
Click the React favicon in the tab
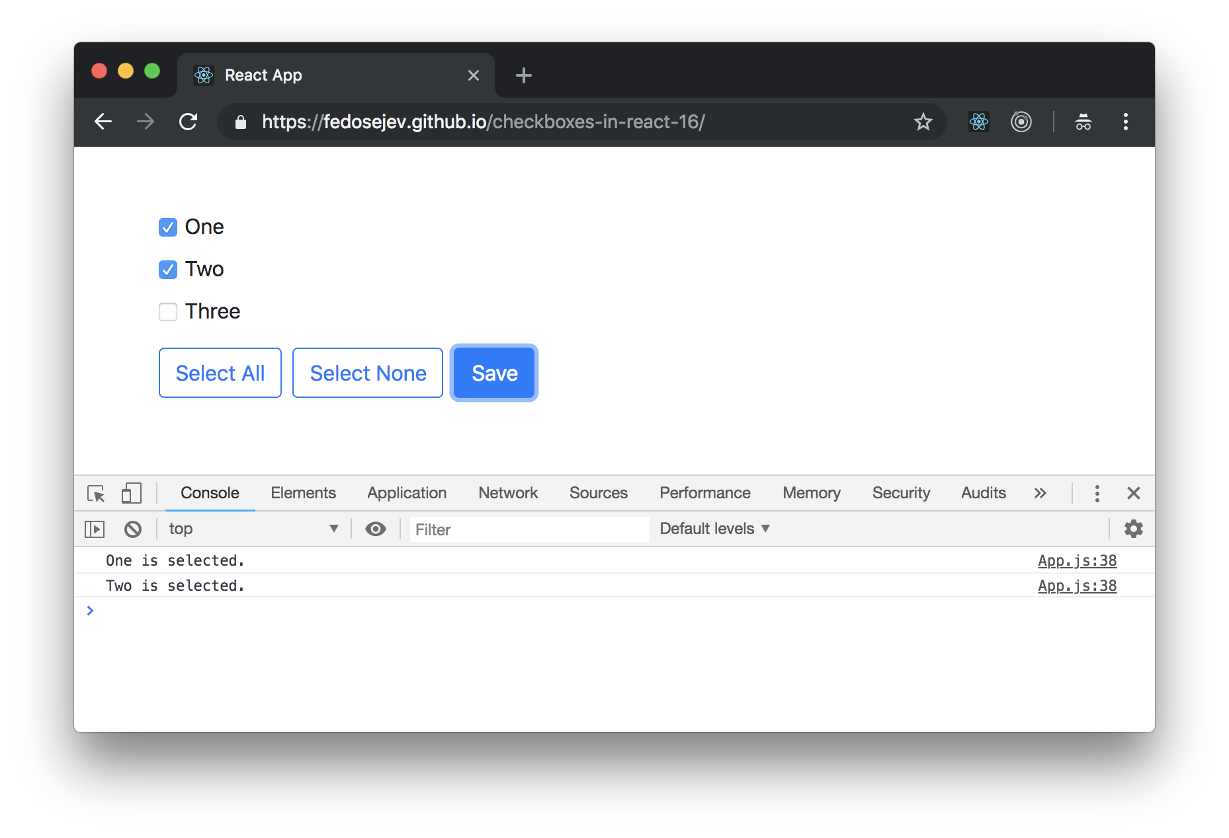204,75
